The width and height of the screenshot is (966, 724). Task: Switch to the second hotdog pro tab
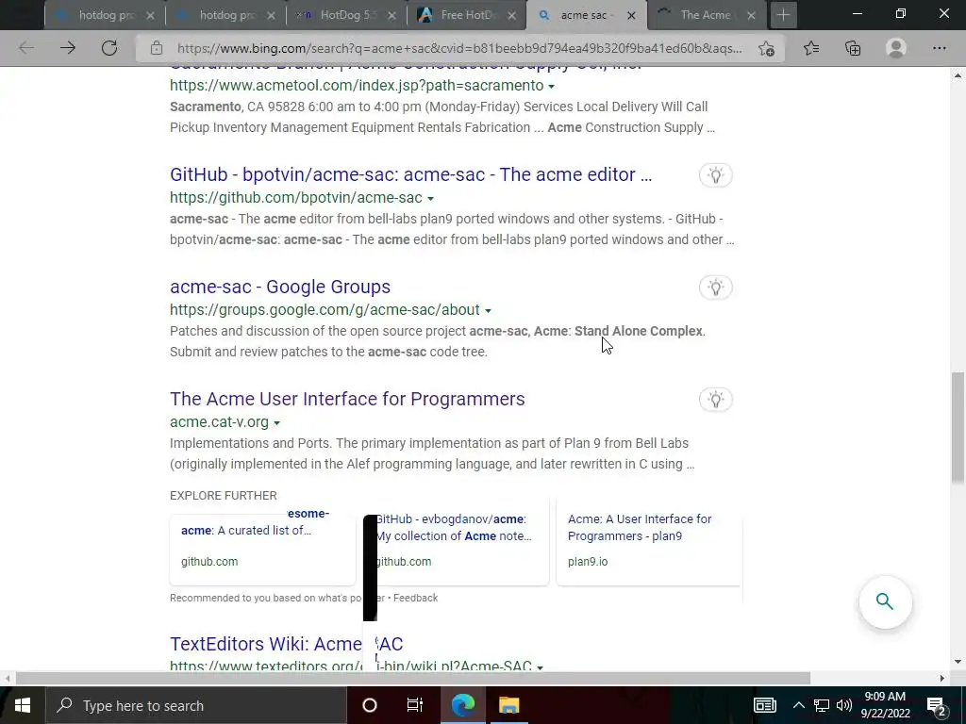(225, 15)
